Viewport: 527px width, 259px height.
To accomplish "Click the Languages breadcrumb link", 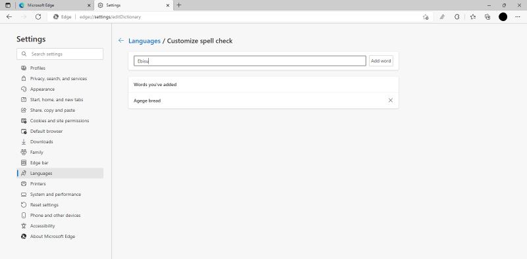I will coord(144,41).
